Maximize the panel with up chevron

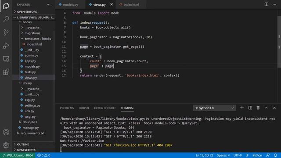click(x=267, y=108)
